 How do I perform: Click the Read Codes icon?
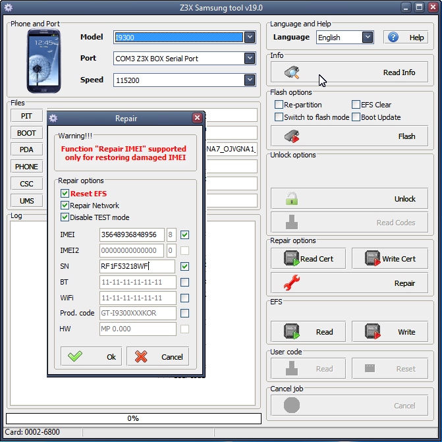click(292, 222)
